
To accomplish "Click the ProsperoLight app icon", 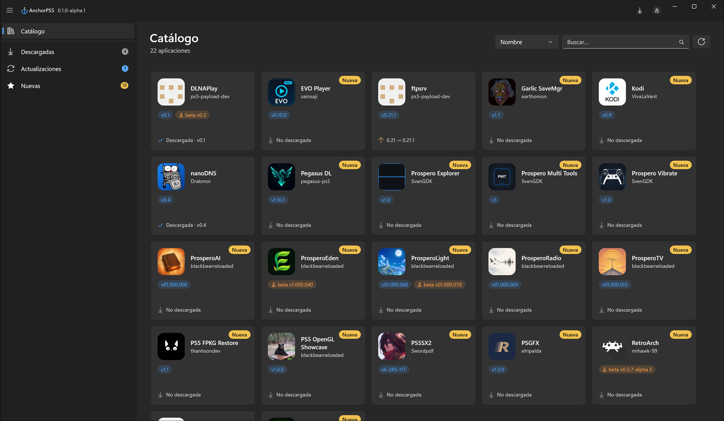I will (391, 261).
